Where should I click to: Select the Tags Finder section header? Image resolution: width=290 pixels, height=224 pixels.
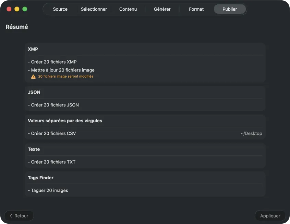40,178
